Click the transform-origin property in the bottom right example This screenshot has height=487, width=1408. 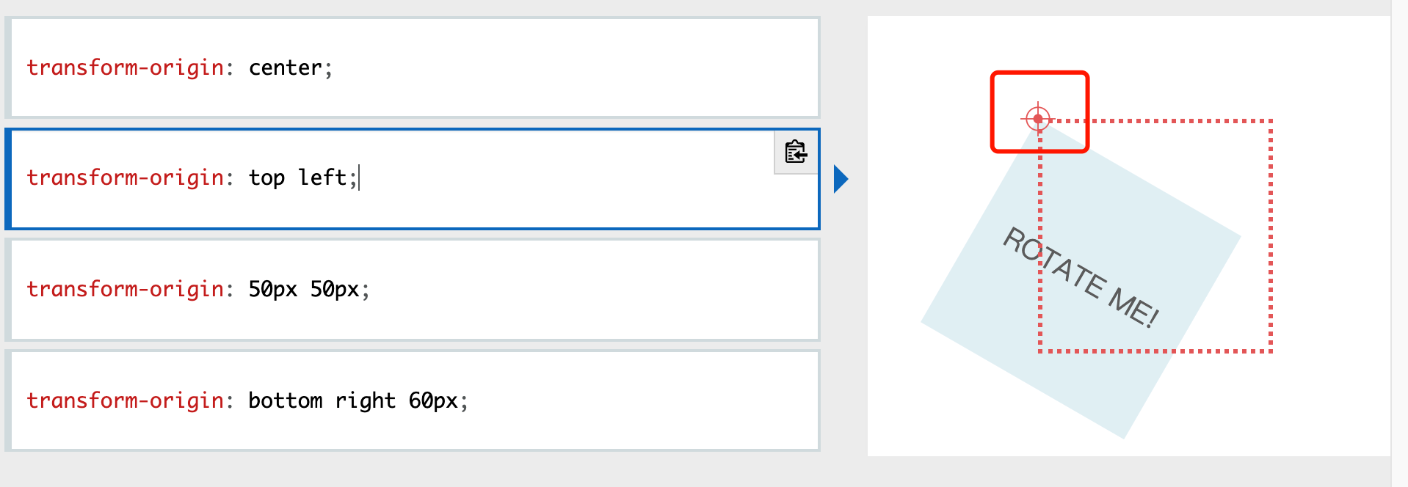click(125, 401)
